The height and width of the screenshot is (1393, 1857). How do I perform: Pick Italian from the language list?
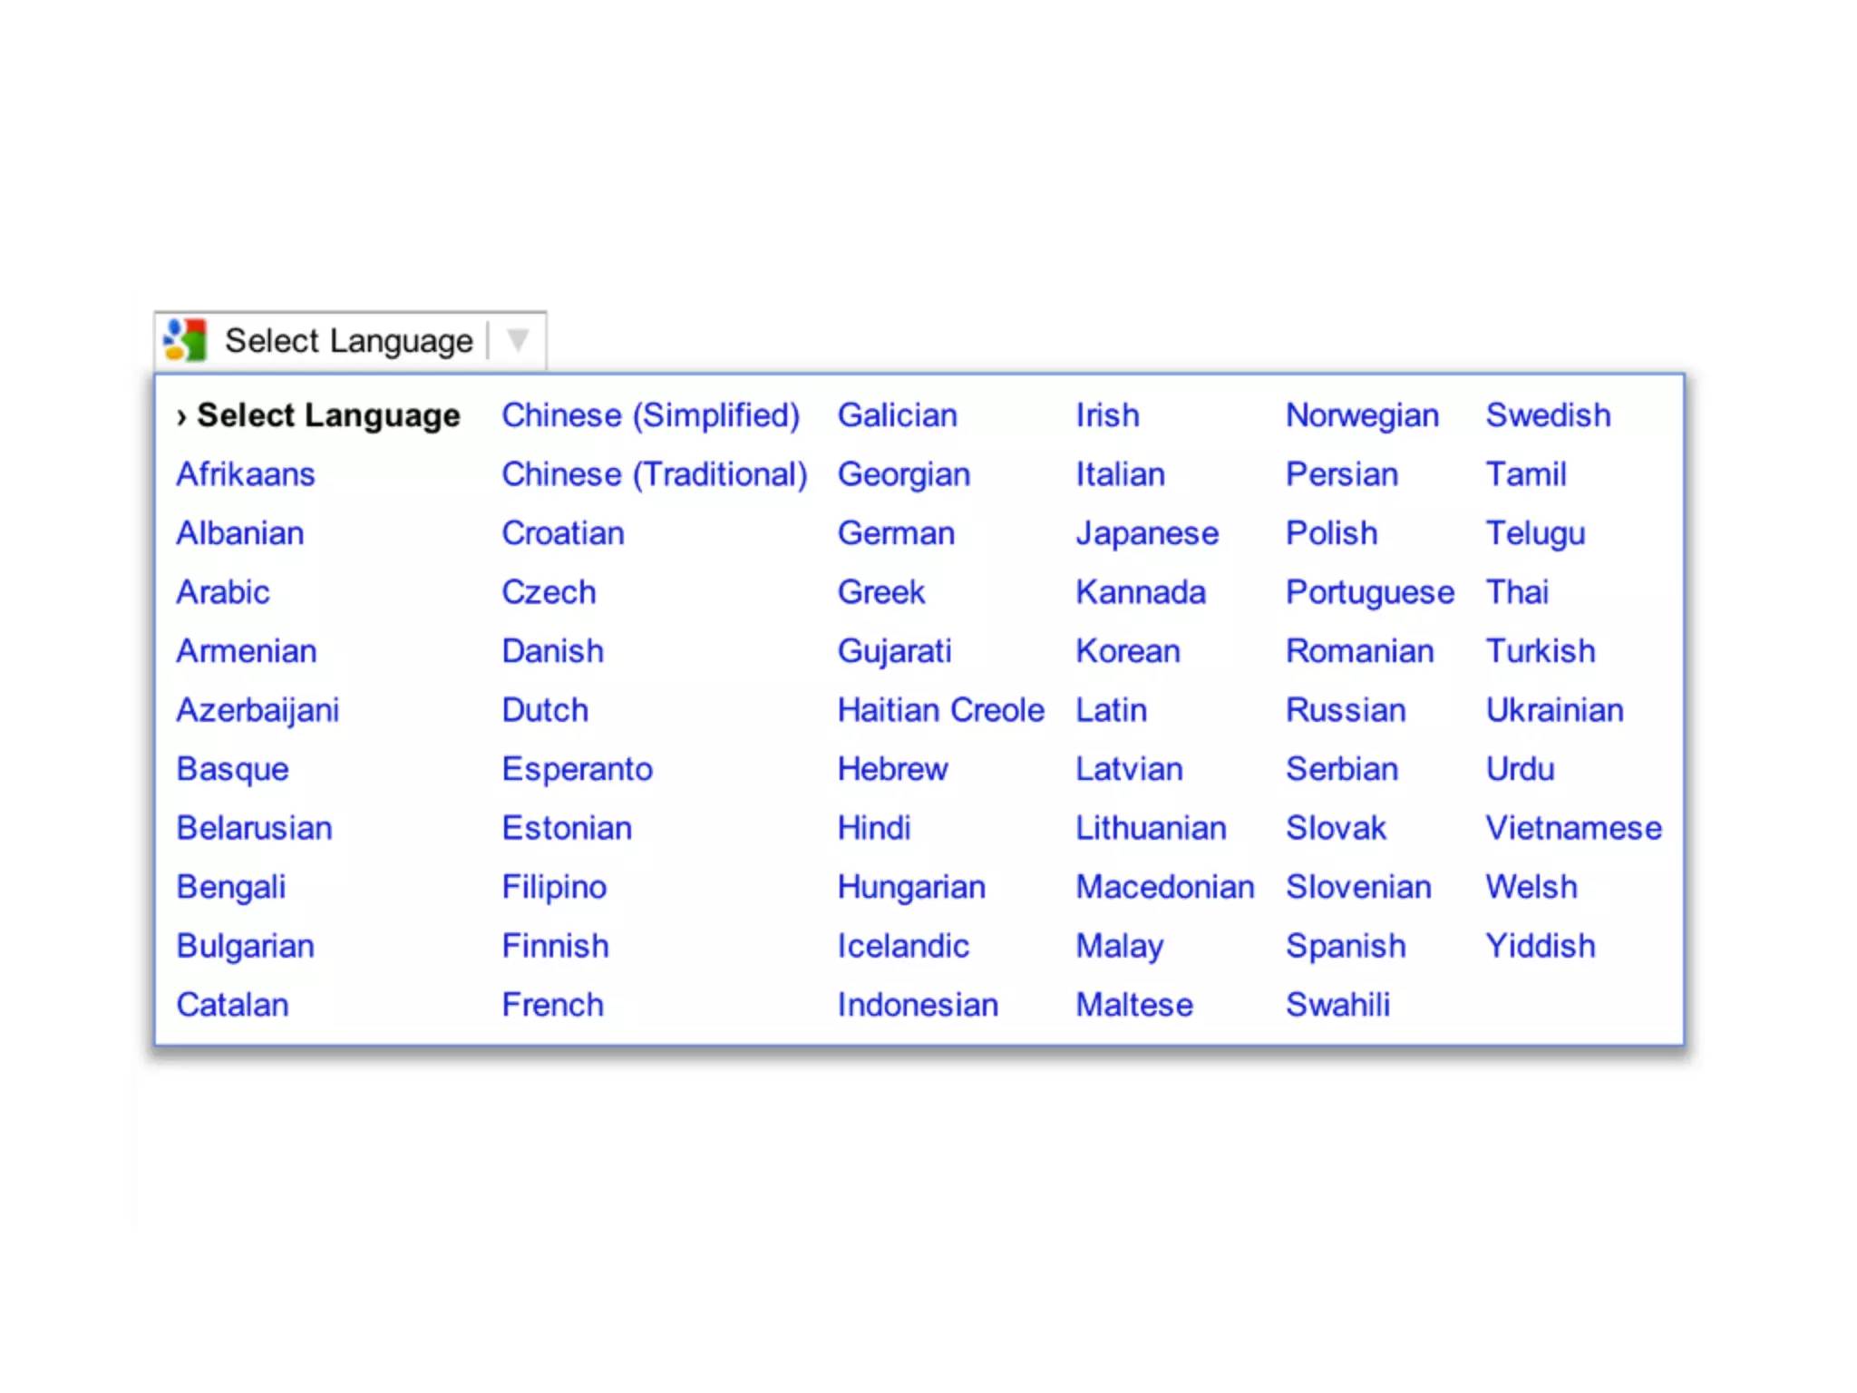1120,474
